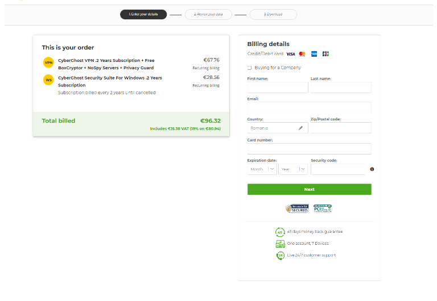This screenshot has width=437, height=301.
Task: Select step 3 Download
Action: point(273,14)
